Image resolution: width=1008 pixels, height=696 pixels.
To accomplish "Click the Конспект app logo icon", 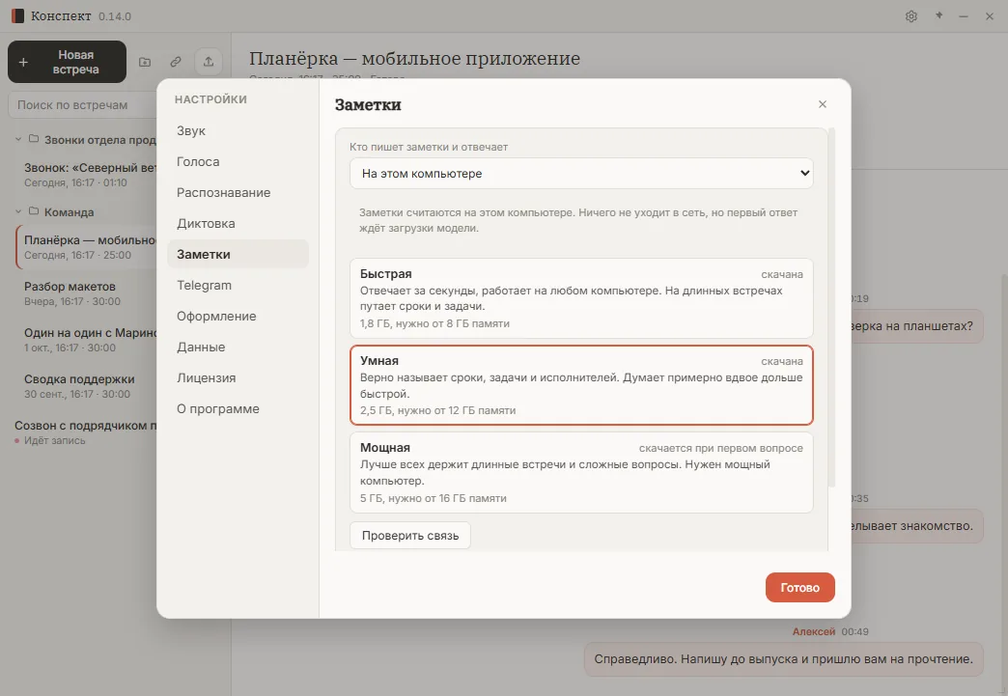I will (x=17, y=16).
